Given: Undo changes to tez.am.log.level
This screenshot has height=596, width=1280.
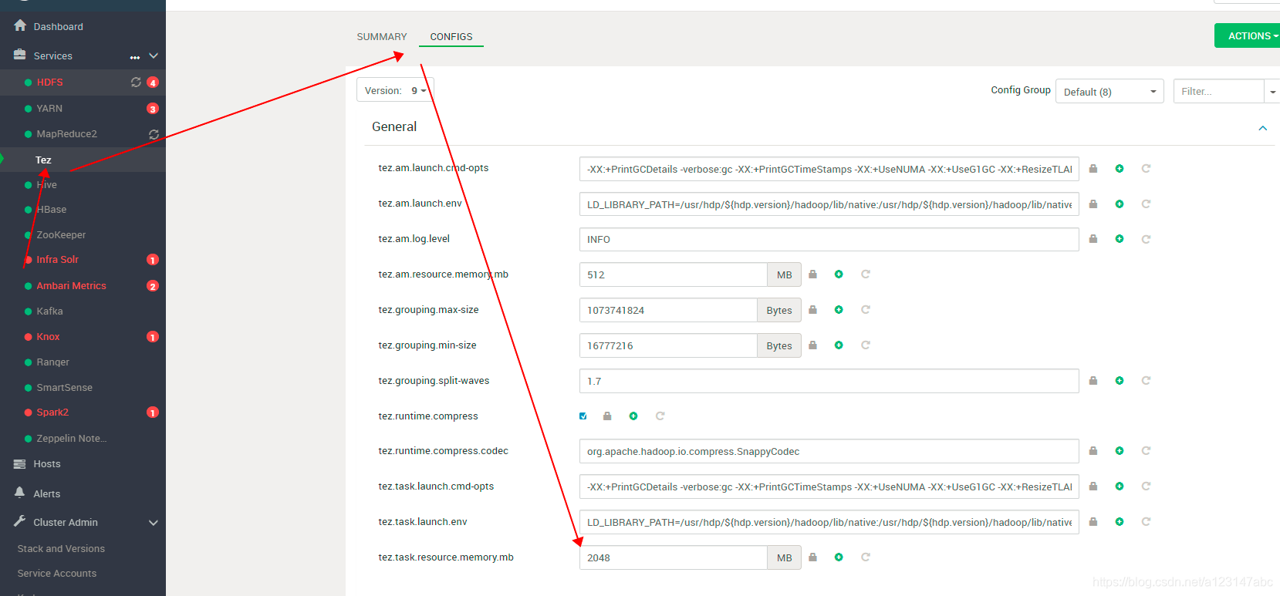Looking at the screenshot, I should point(1146,239).
